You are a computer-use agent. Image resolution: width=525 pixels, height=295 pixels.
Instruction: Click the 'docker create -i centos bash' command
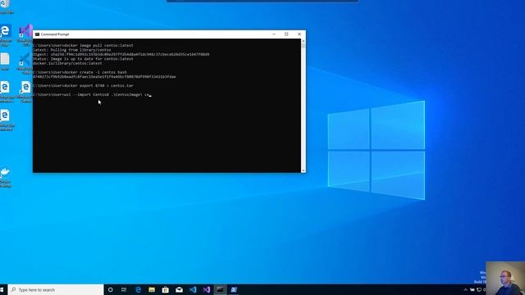(80, 72)
